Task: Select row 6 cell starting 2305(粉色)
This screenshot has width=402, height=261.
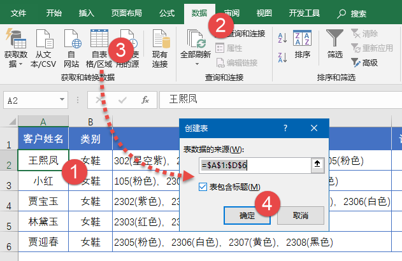Action: point(252,242)
